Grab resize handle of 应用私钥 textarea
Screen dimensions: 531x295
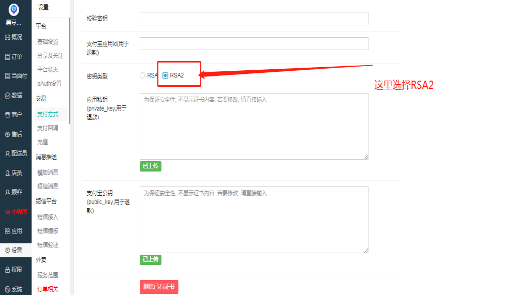pyautogui.click(x=366, y=157)
